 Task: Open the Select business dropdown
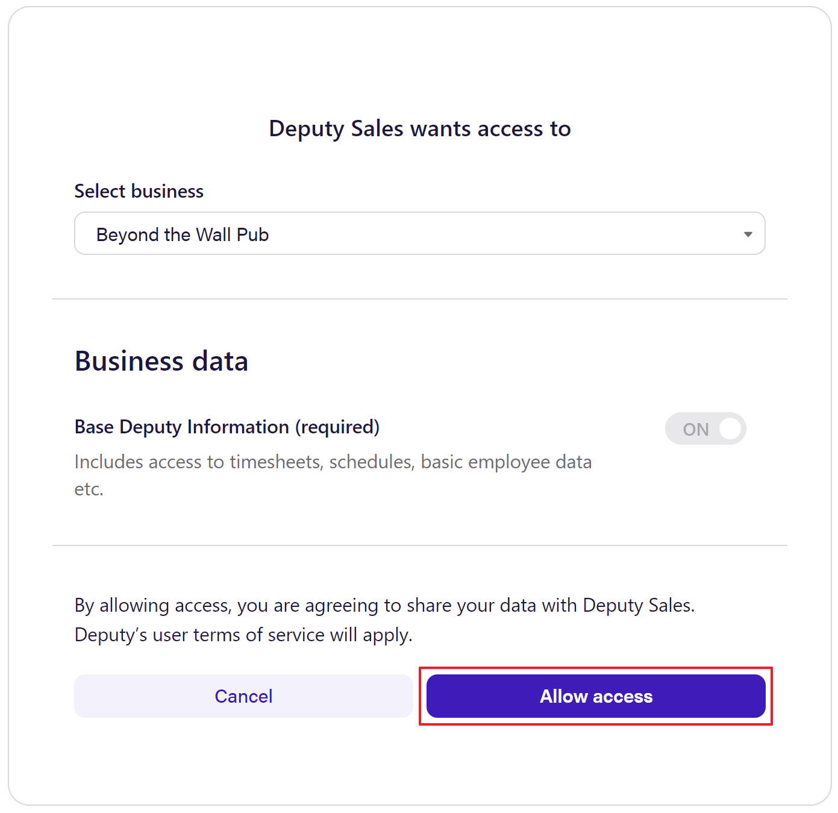click(x=419, y=234)
